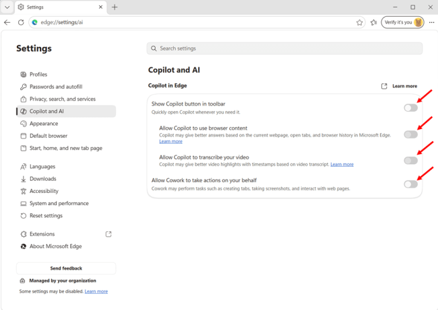The image size is (438, 310).
Task: Click the magnifier icon in Search settings
Action: coord(154,48)
